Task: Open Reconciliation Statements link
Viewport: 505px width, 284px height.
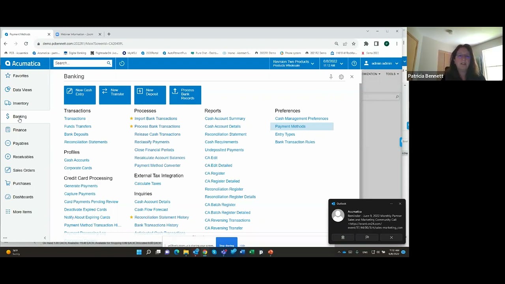Action: tap(86, 142)
